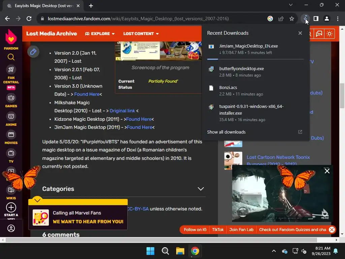Toggle the light/dark theme sun icon
This screenshot has height=259, width=345.
tap(330, 34)
